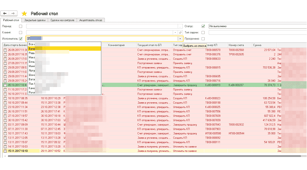Enable the Тип задачи filter checkbox
Screen dimensions: 307x170
[203, 33]
